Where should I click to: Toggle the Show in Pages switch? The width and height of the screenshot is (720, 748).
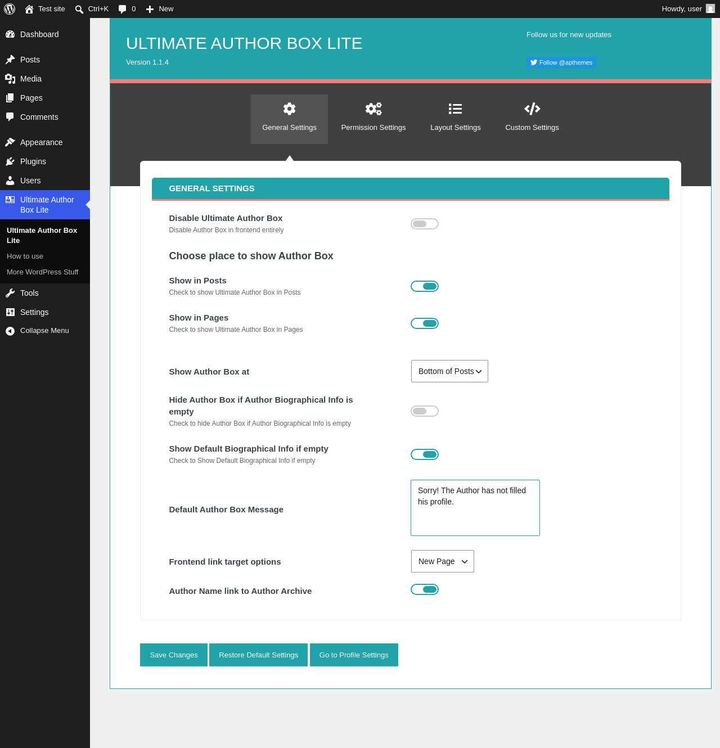tap(425, 323)
